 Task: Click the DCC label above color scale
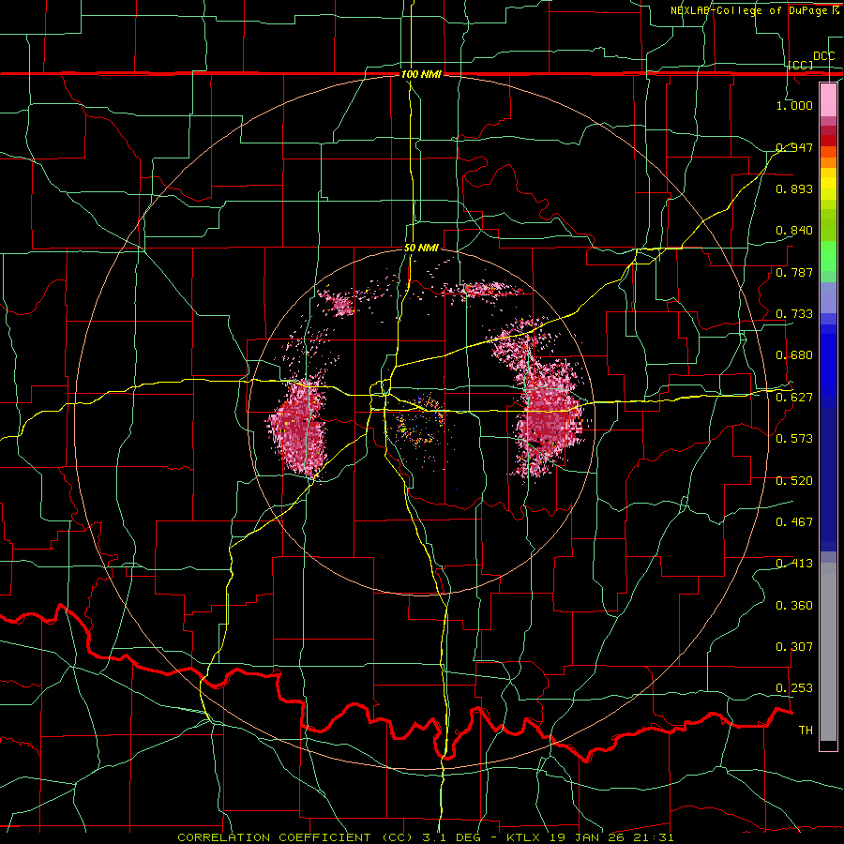(823, 56)
